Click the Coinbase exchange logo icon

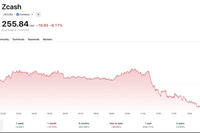18,14
